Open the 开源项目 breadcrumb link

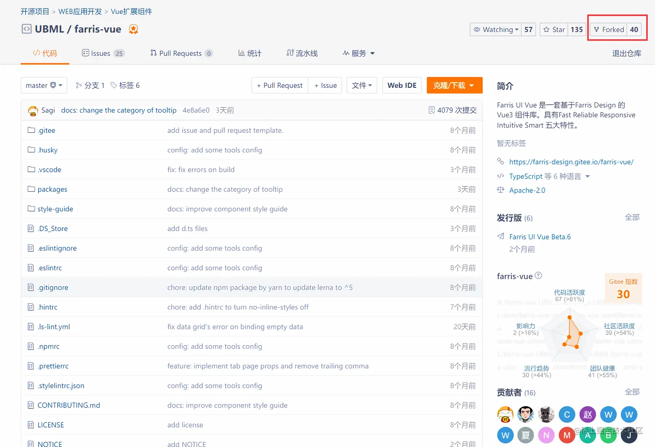(x=35, y=11)
